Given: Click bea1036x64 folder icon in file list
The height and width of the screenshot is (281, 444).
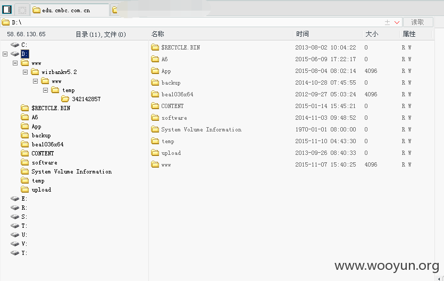Looking at the screenshot, I should (155, 94).
